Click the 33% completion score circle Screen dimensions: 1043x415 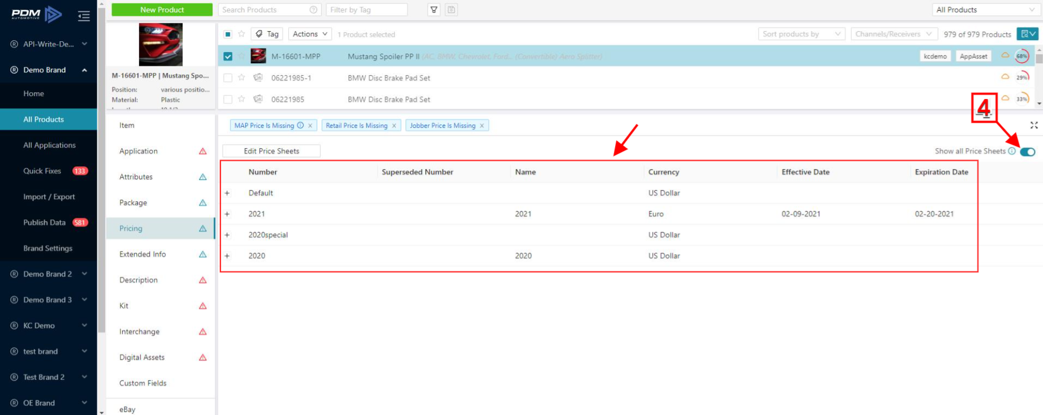pyautogui.click(x=1022, y=99)
